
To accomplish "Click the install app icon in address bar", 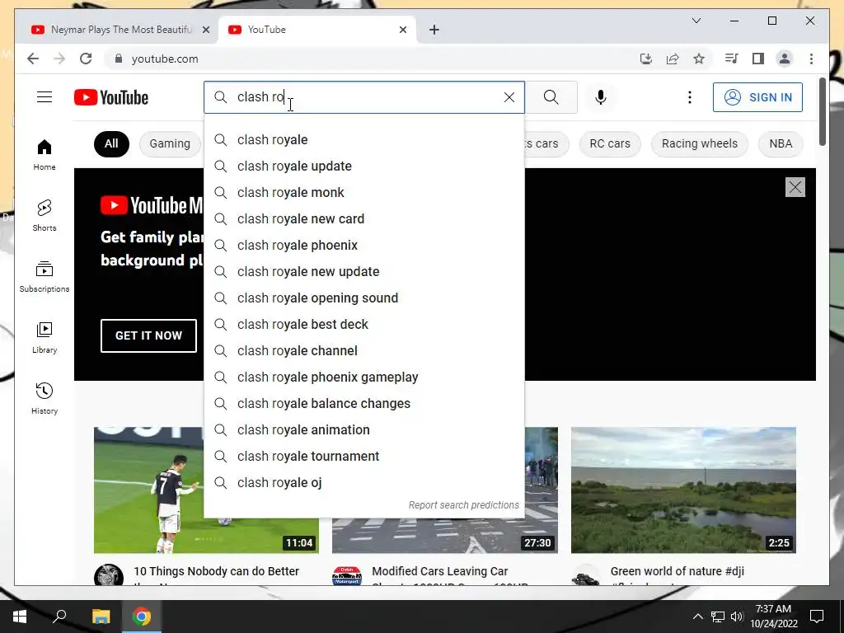I will point(646,59).
